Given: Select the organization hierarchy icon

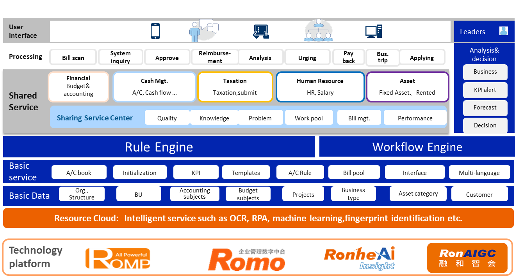Looking at the screenshot, I should (x=318, y=31).
